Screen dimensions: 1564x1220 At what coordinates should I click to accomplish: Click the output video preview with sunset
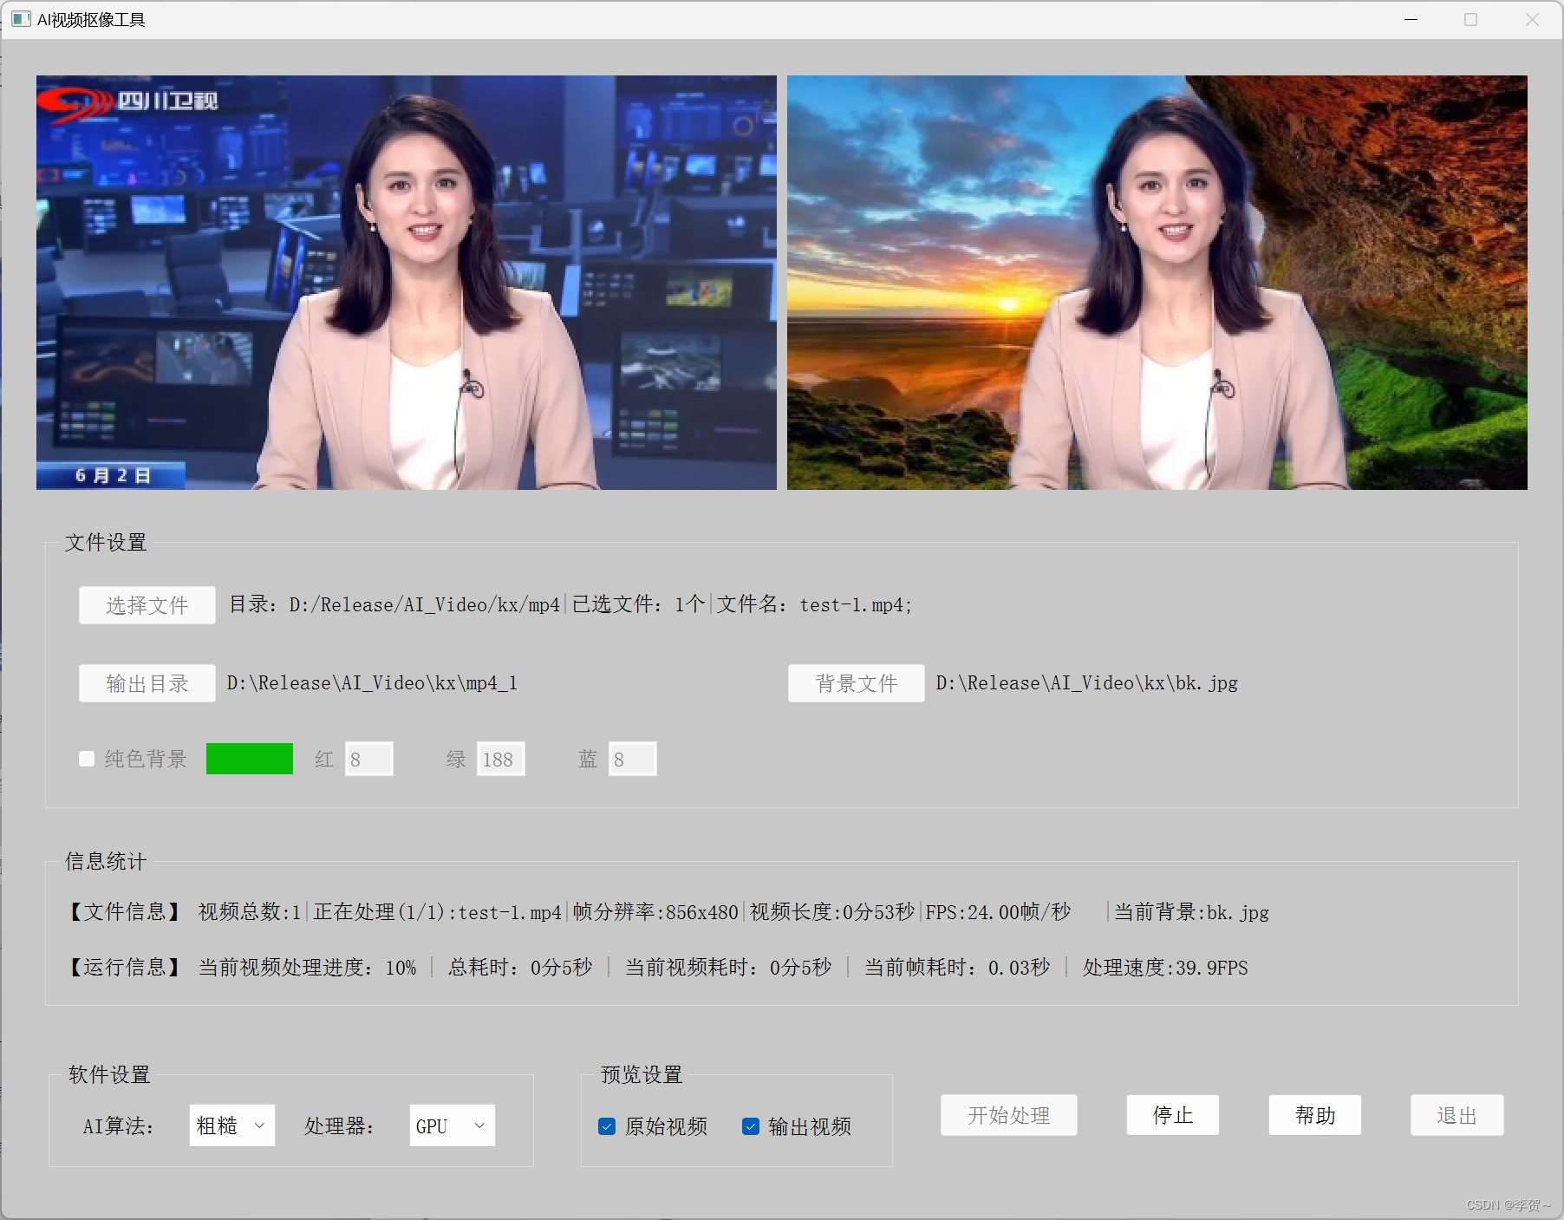(1157, 283)
